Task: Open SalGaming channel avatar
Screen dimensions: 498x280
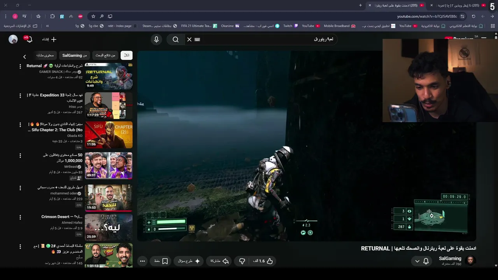Action: tap(470, 261)
